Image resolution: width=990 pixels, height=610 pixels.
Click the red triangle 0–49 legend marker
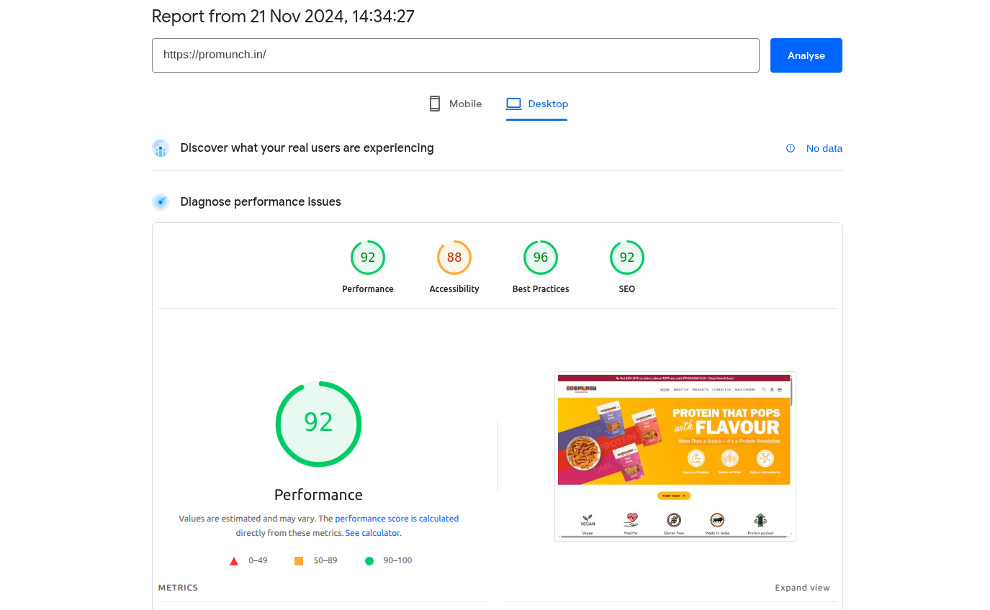tap(234, 561)
